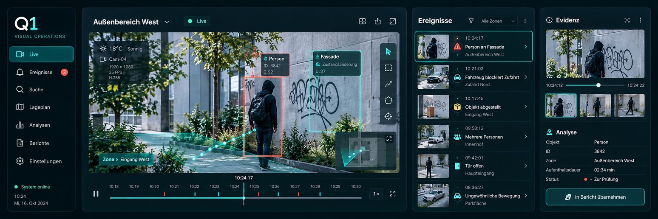This screenshot has width=658, height=219.
Task: Click car icon of Fahrzeug blockiert Zufahrt
Action: point(457,77)
